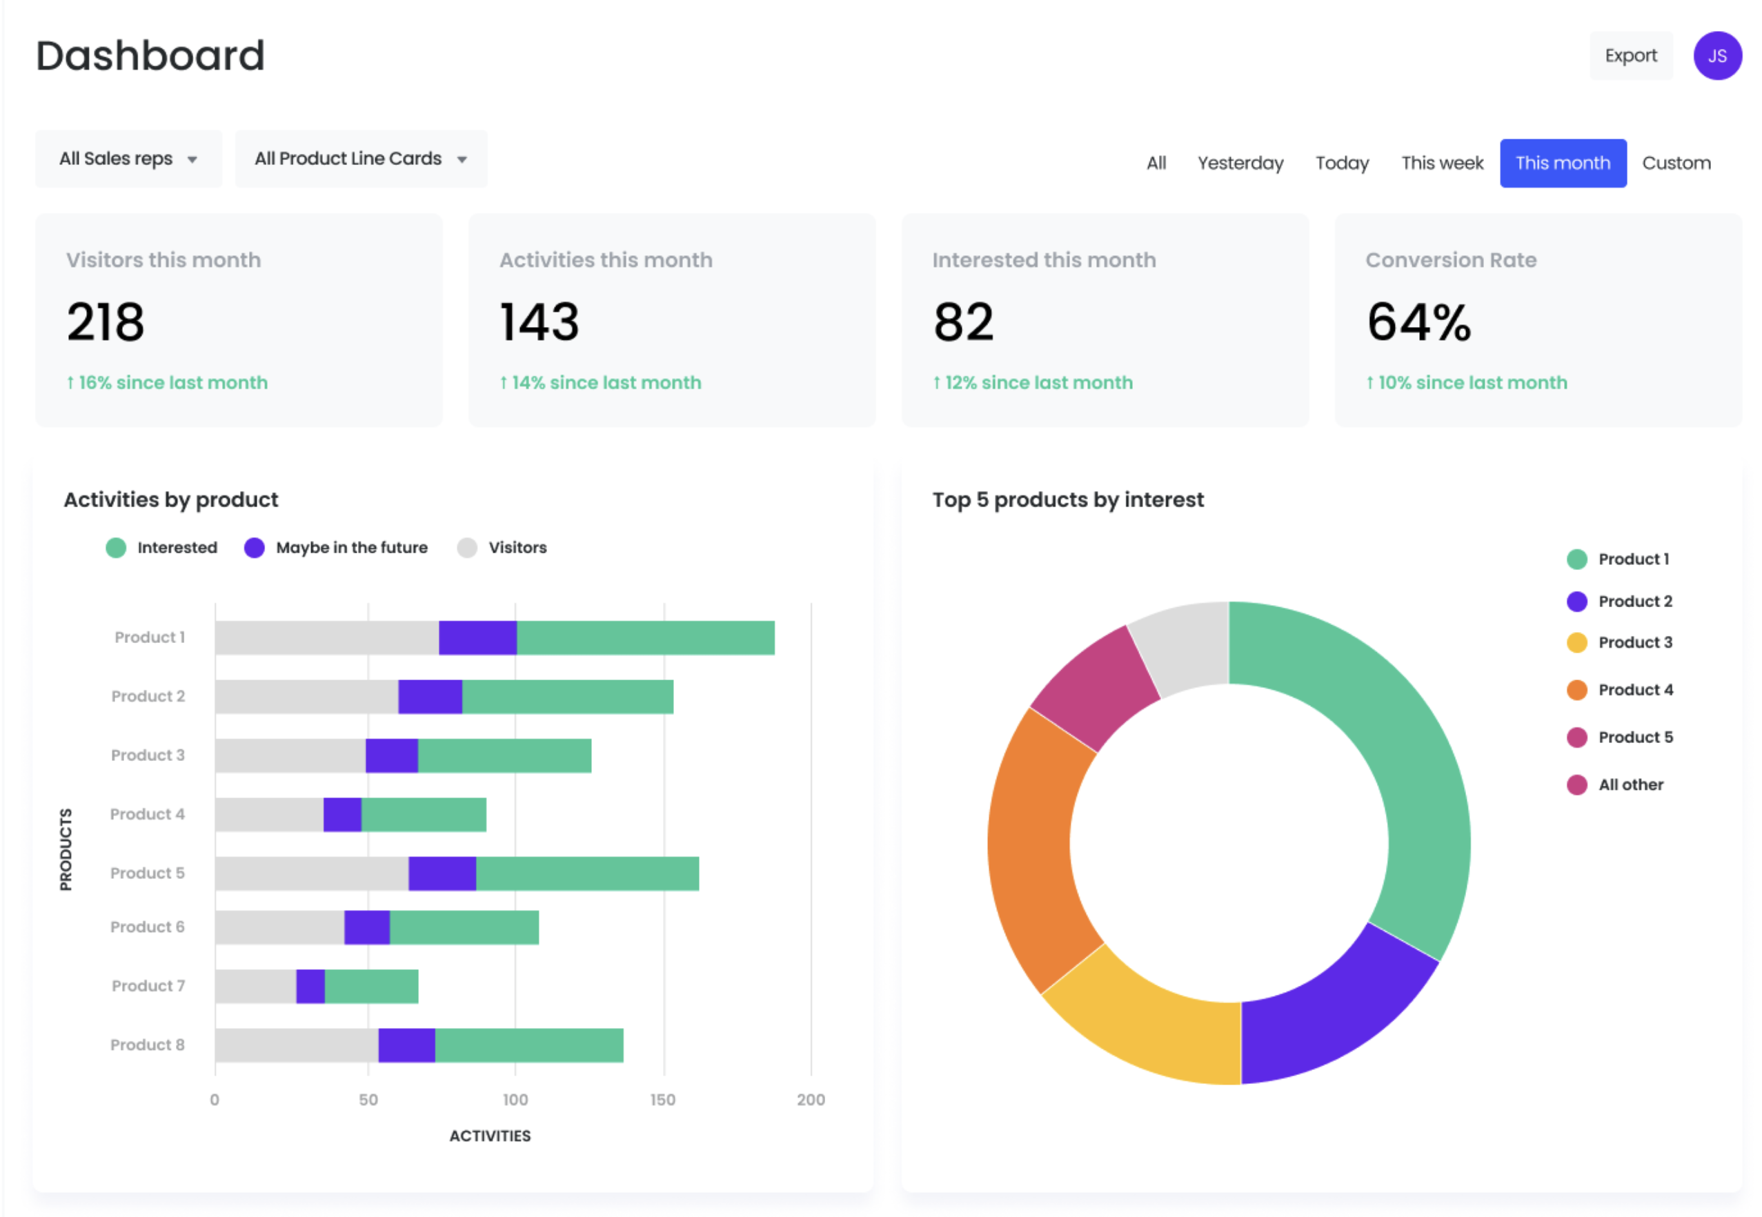Screen dimensions: 1762x1217
Task: Click the Dashboard page title
Action: pyautogui.click(x=150, y=56)
